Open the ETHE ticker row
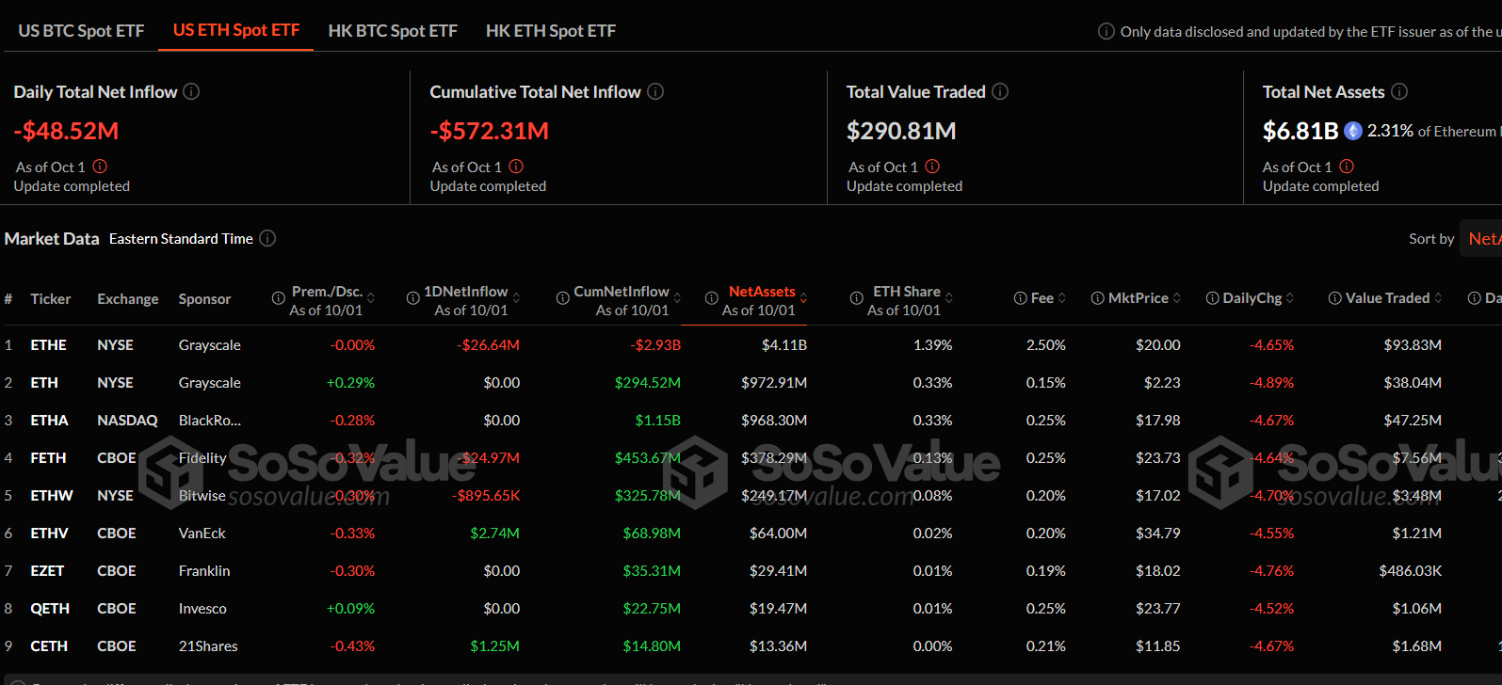The width and height of the screenshot is (1502, 685). point(751,345)
